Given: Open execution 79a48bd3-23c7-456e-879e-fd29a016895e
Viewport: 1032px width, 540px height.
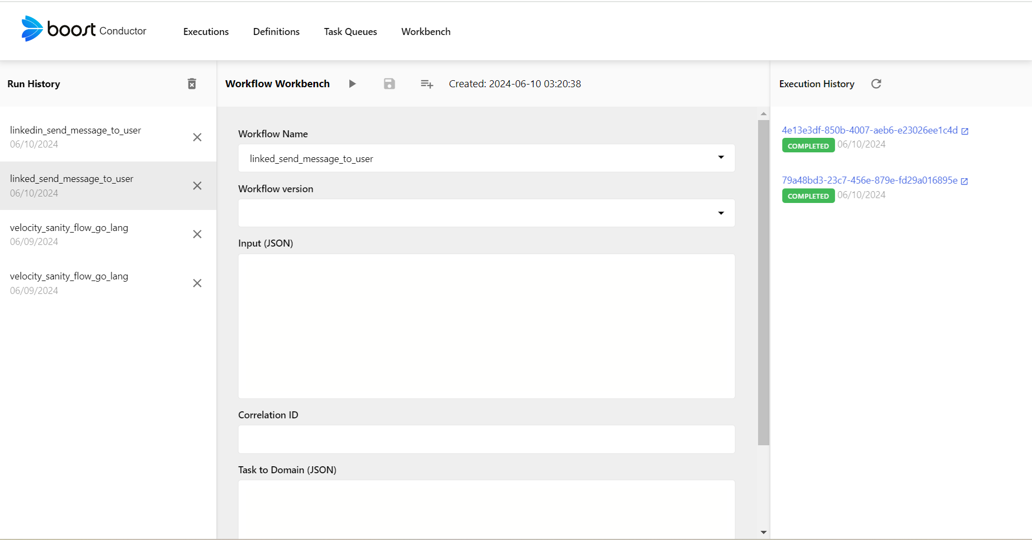Looking at the screenshot, I should (869, 180).
